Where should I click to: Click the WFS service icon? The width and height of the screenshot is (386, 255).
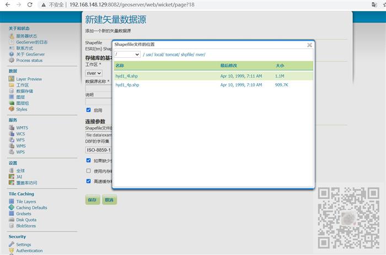coord(12,140)
